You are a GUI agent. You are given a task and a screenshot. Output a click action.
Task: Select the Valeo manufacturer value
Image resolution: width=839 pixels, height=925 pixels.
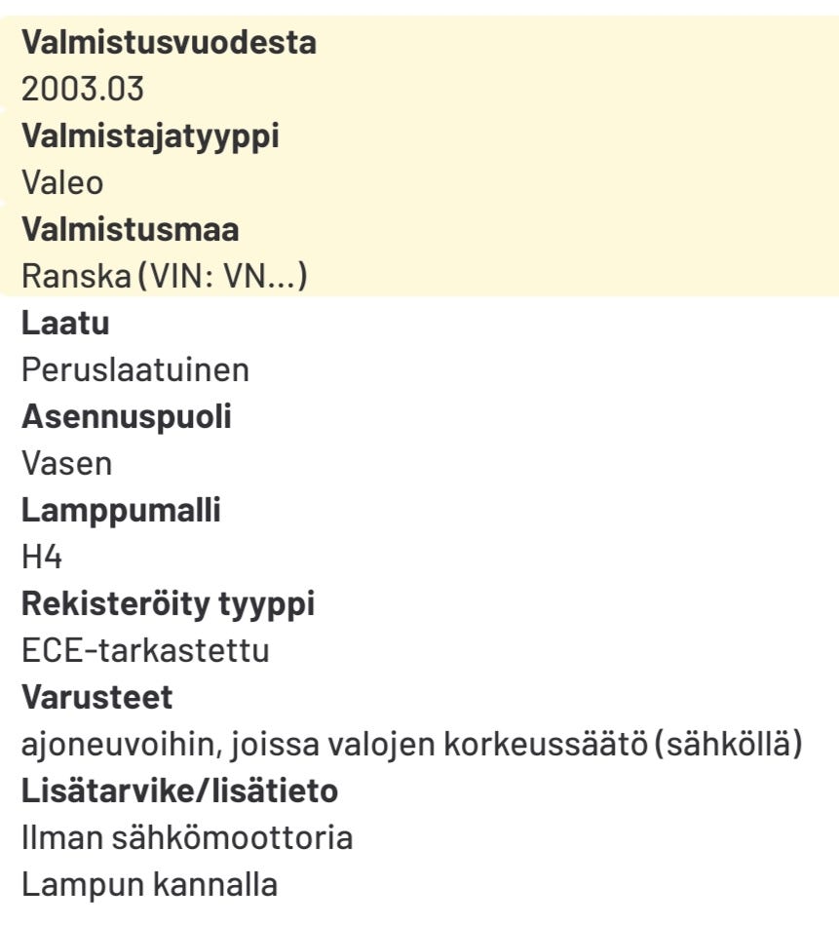[62, 181]
